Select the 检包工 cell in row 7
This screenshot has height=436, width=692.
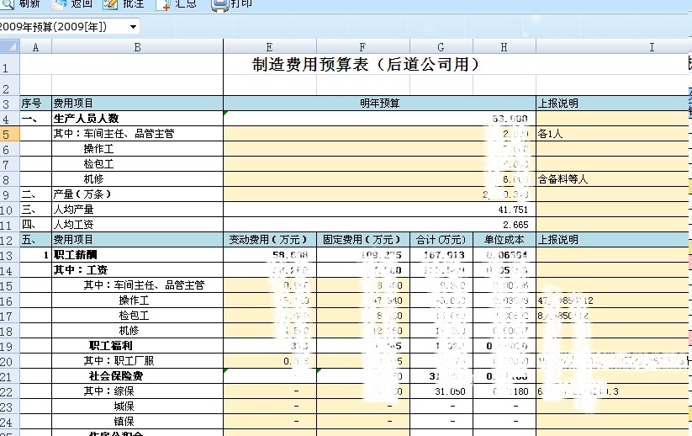pos(137,164)
